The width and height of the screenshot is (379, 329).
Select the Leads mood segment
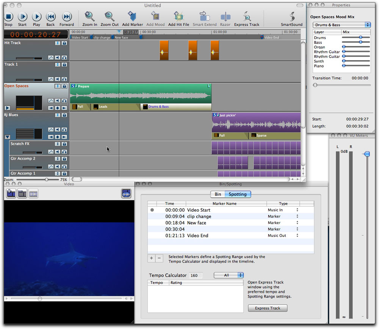point(116,107)
